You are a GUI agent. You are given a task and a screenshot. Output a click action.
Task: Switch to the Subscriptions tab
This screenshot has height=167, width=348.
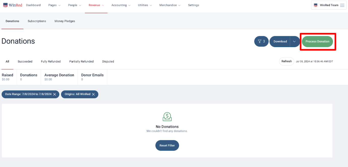(x=37, y=21)
